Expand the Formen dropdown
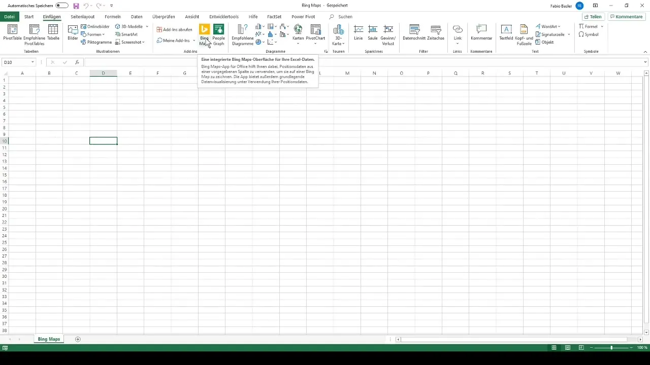Image resolution: width=650 pixels, height=365 pixels. [104, 34]
